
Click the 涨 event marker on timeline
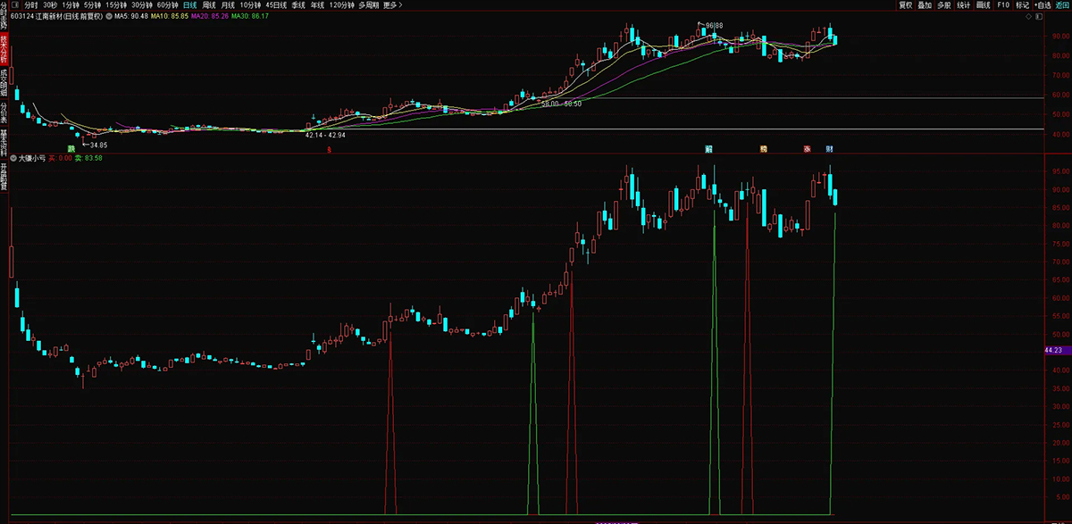(807, 148)
